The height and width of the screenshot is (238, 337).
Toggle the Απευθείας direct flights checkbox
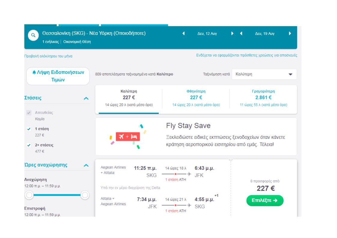click(29, 113)
